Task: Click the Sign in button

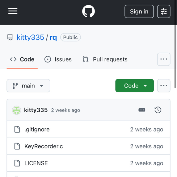Action: [x=139, y=11]
